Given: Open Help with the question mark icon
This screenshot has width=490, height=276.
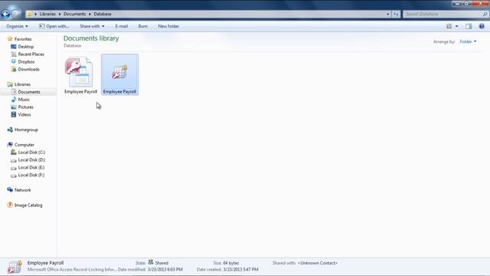Looking at the screenshot, I should [482, 26].
